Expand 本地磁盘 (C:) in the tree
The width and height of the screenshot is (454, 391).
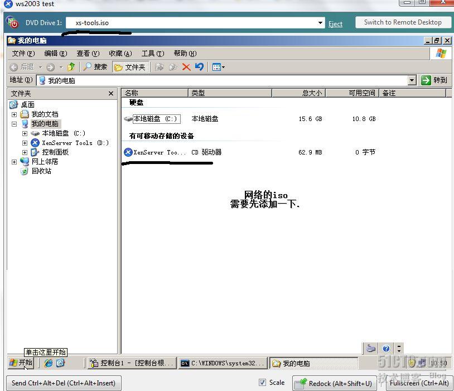(25, 133)
